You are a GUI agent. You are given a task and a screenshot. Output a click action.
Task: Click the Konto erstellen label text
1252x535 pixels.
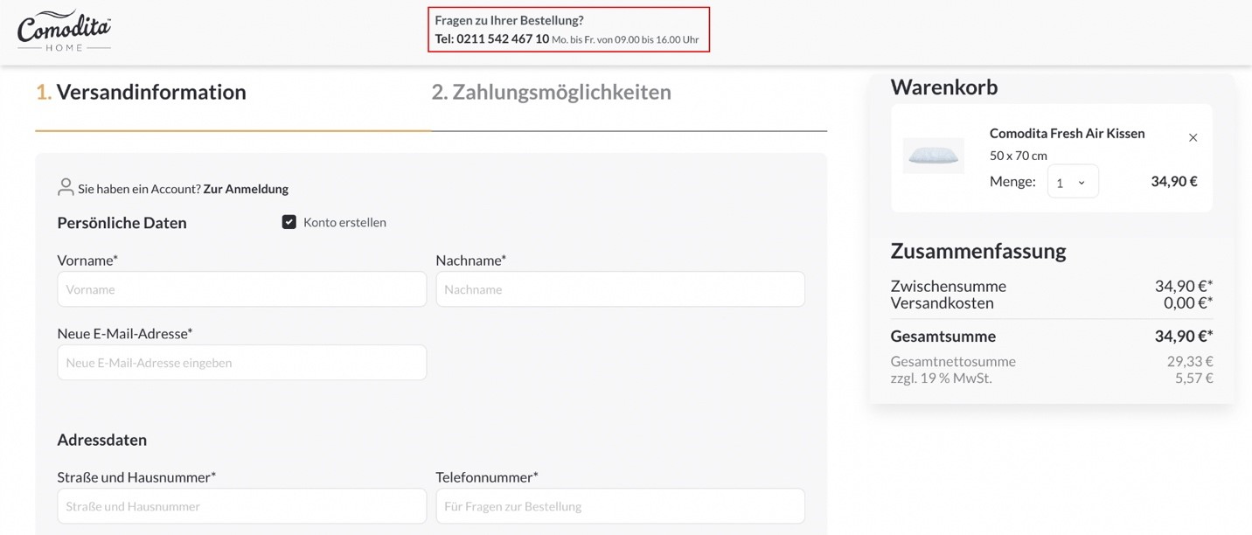(344, 222)
